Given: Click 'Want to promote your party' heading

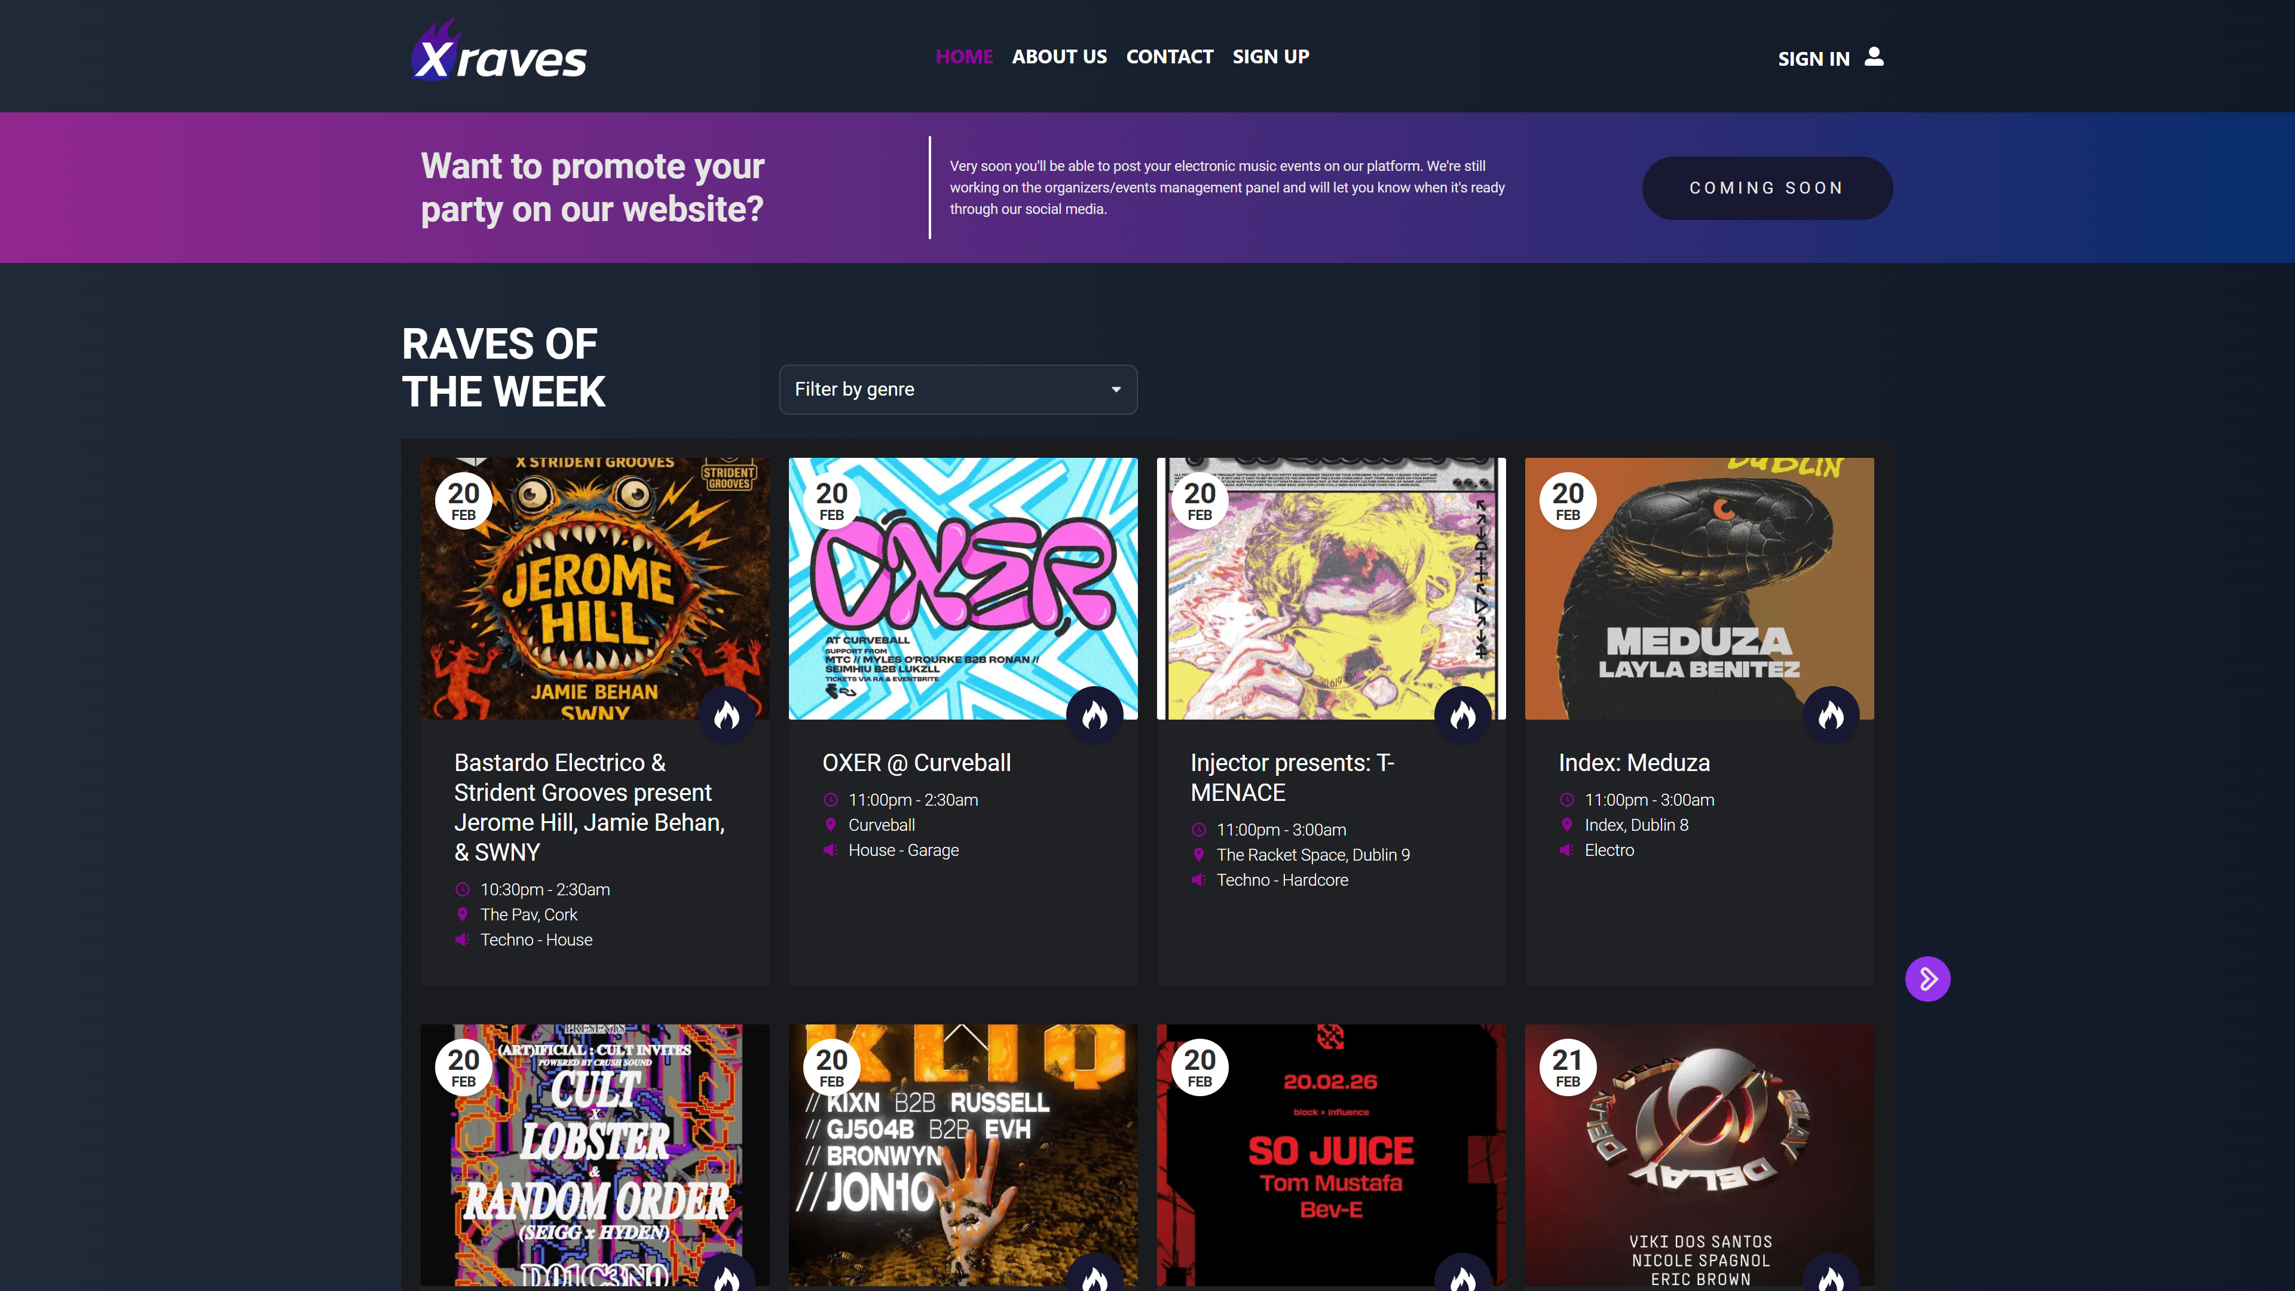Looking at the screenshot, I should coord(592,187).
